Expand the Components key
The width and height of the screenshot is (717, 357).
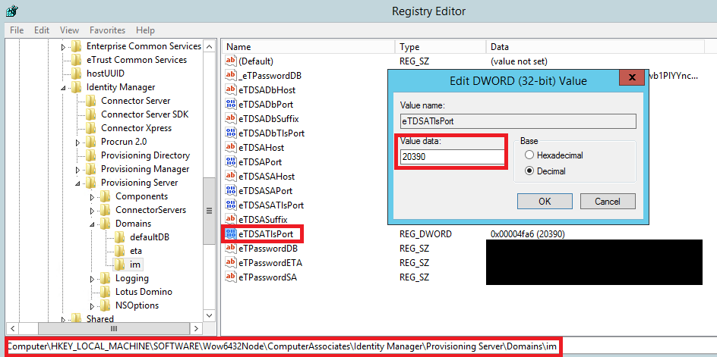pyautogui.click(x=93, y=197)
